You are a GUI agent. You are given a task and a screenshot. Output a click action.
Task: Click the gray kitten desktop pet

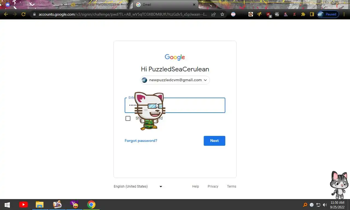339,185
